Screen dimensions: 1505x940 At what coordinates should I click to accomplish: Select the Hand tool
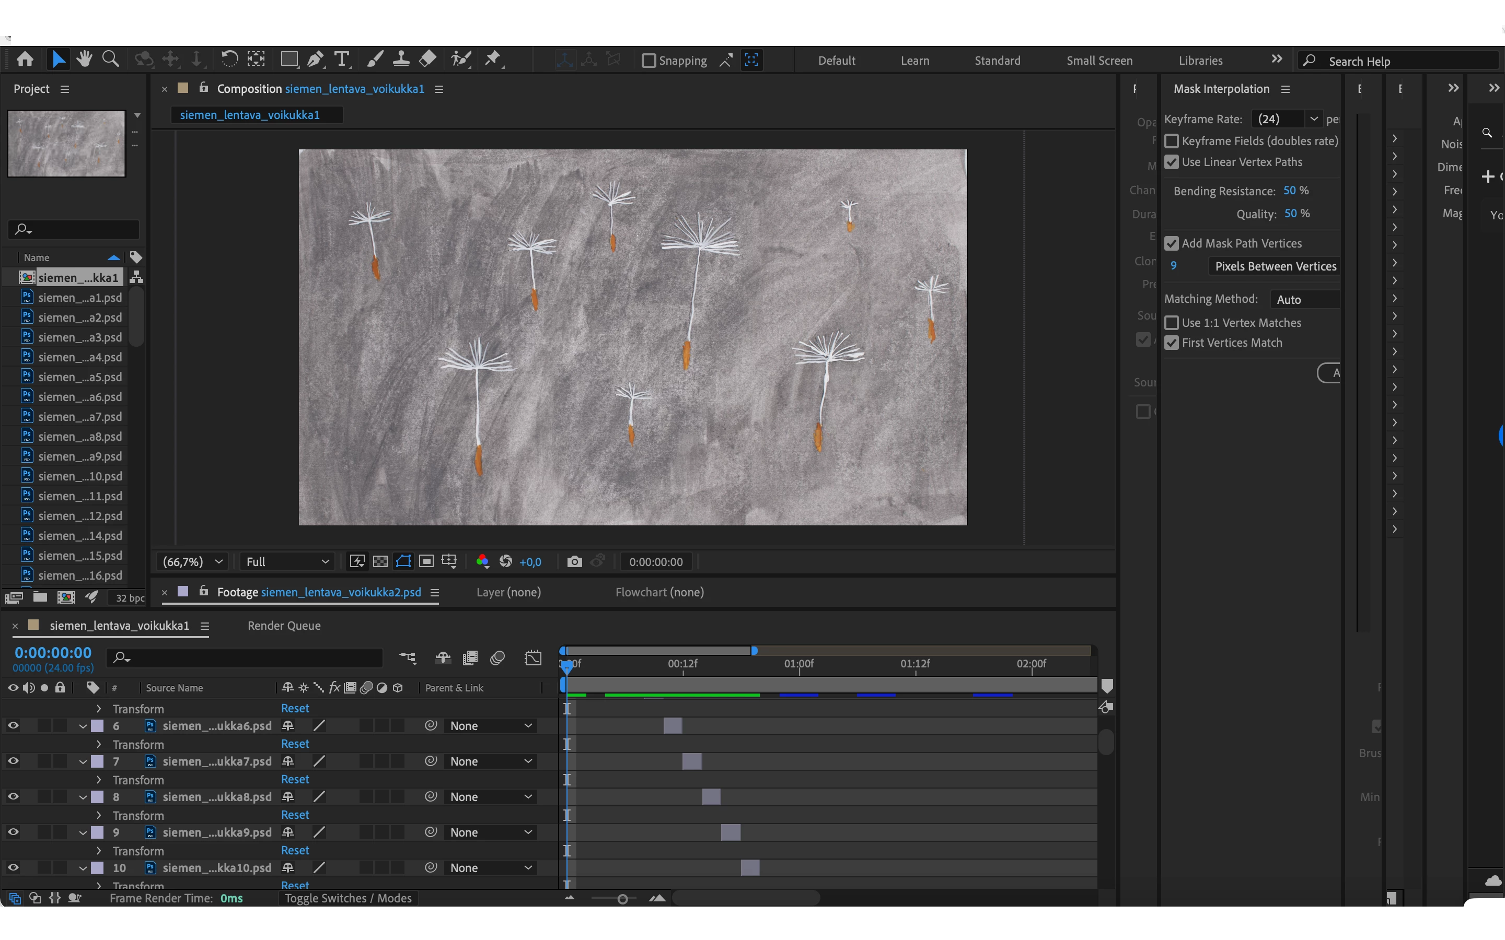(84, 60)
